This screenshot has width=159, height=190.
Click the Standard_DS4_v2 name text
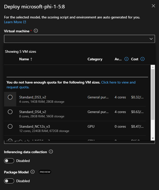point(33,112)
